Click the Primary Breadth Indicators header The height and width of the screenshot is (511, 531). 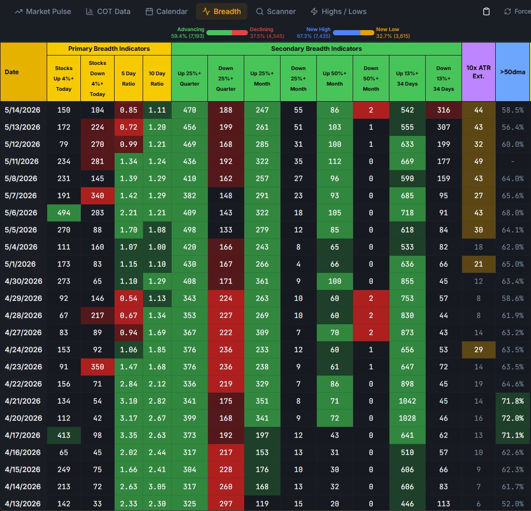[x=109, y=49]
